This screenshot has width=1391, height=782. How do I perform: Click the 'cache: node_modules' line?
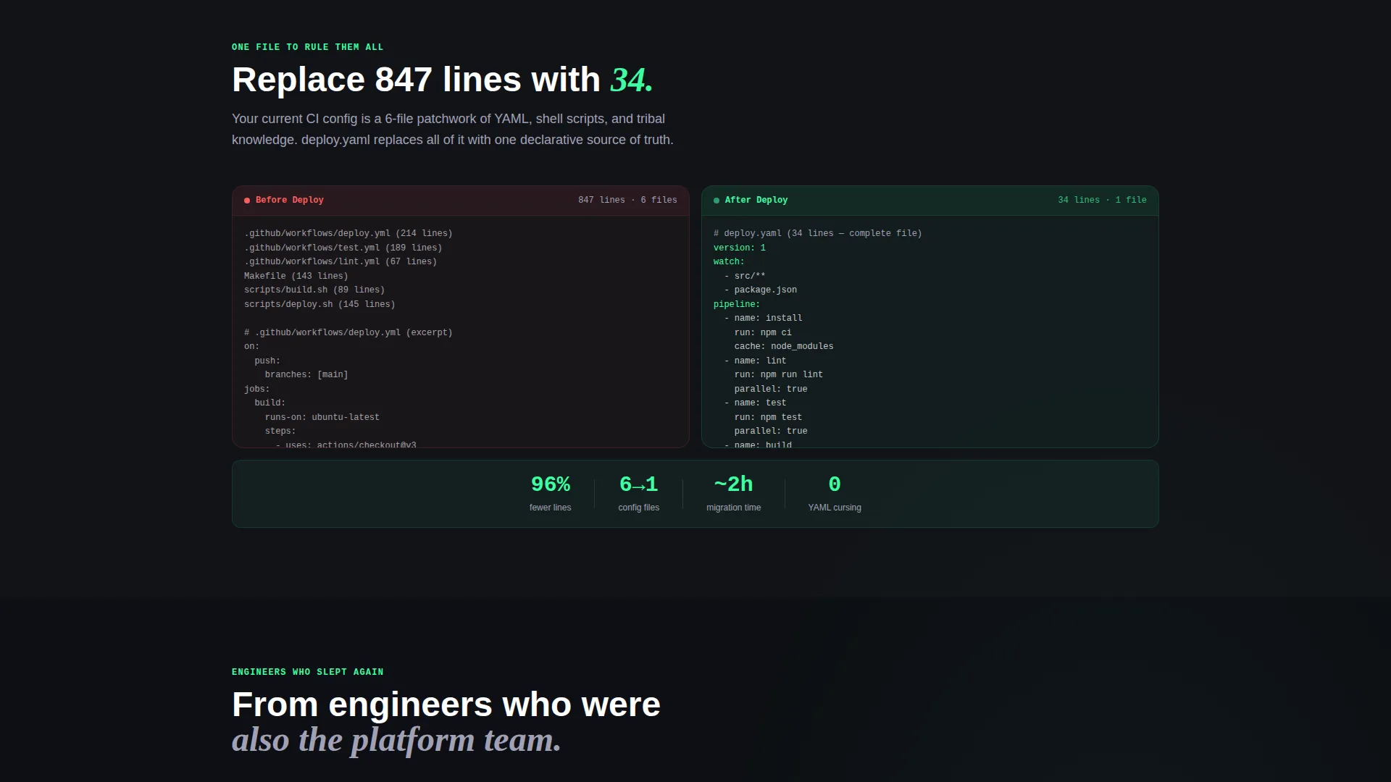(x=784, y=346)
